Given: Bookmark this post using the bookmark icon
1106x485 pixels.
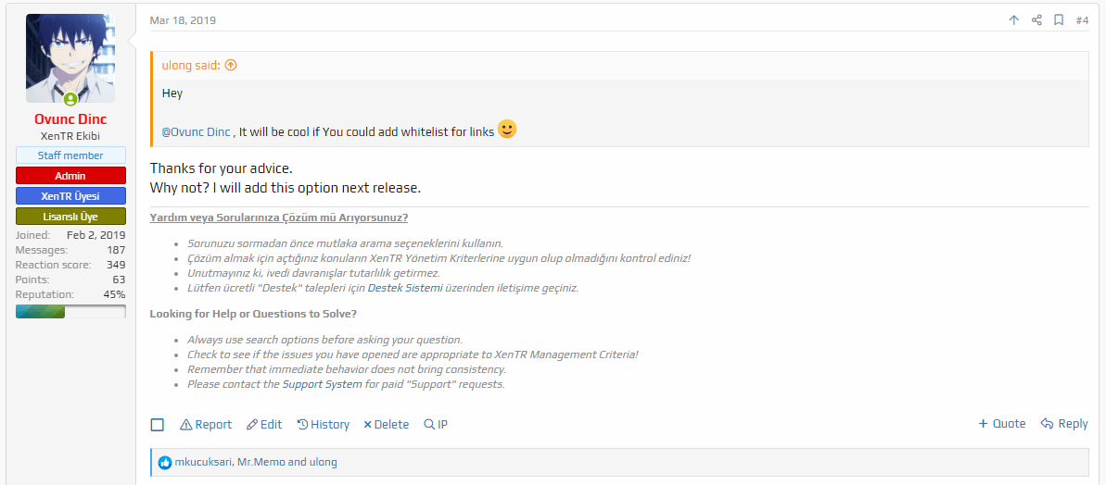Looking at the screenshot, I should [x=1059, y=20].
